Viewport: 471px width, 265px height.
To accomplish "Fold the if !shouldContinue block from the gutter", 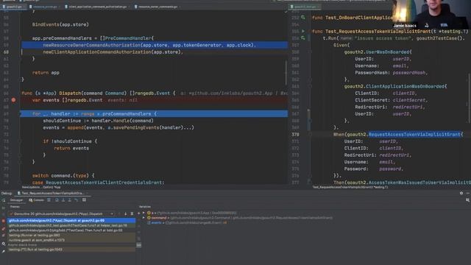I will click(x=20, y=141).
